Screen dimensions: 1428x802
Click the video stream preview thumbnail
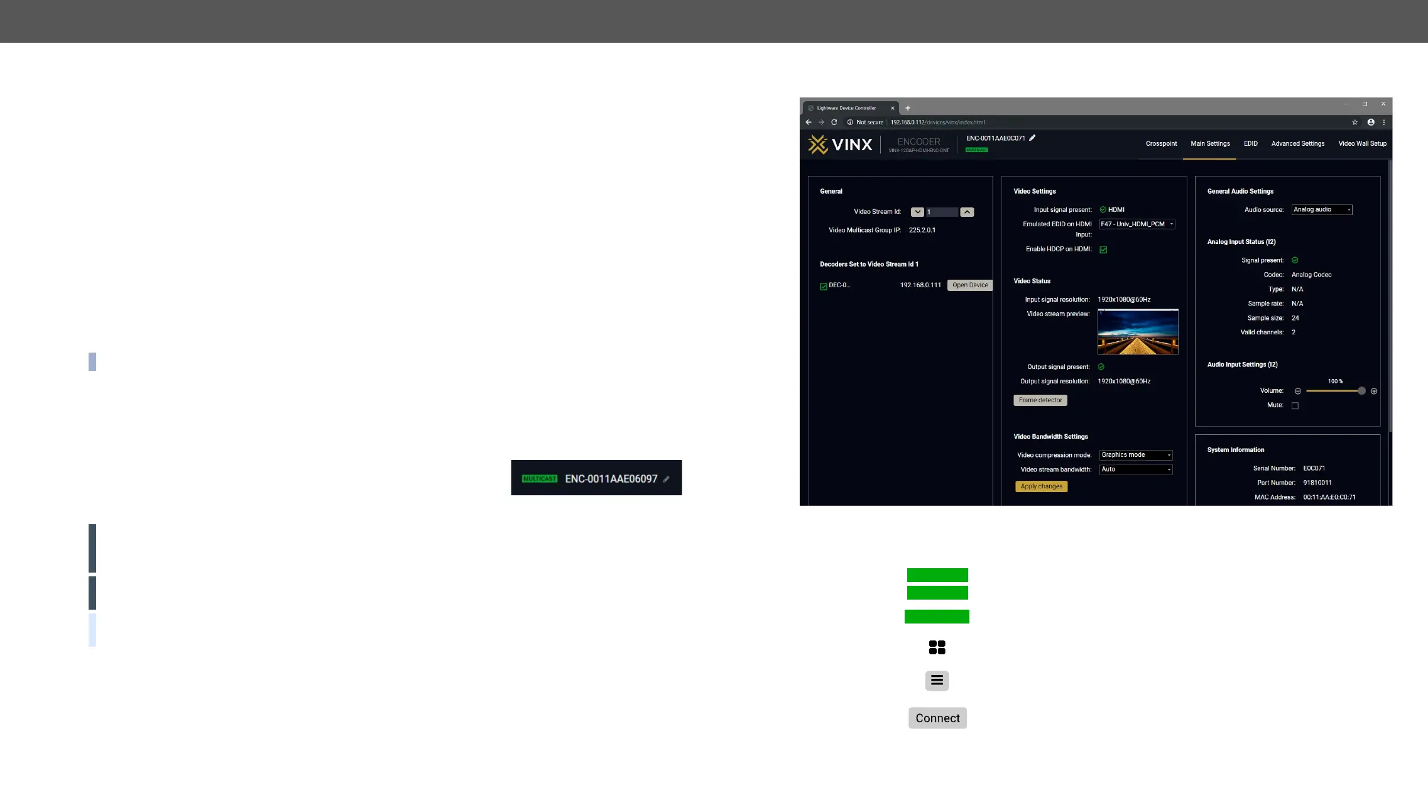click(1137, 332)
